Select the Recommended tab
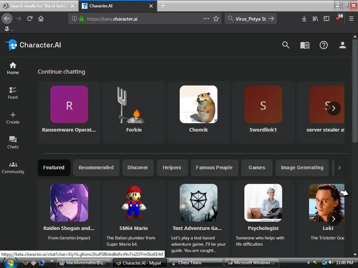This screenshot has width=358, height=268. [x=96, y=168]
